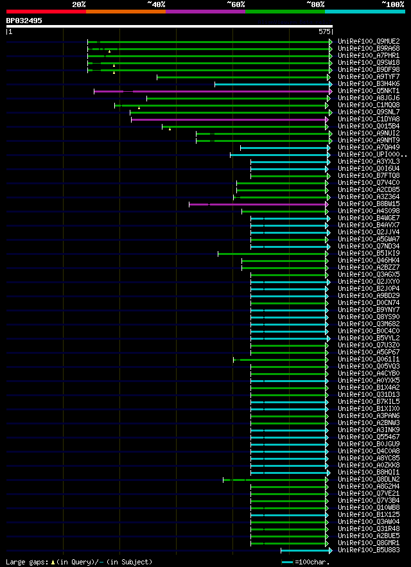411x567 pixels.
Task: Open hit UniRef100_B5IKI9
Action: tap(369, 254)
